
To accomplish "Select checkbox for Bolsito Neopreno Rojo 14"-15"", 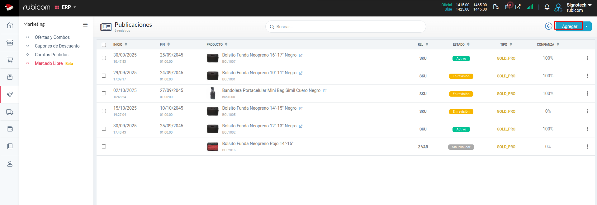I will 104,147.
